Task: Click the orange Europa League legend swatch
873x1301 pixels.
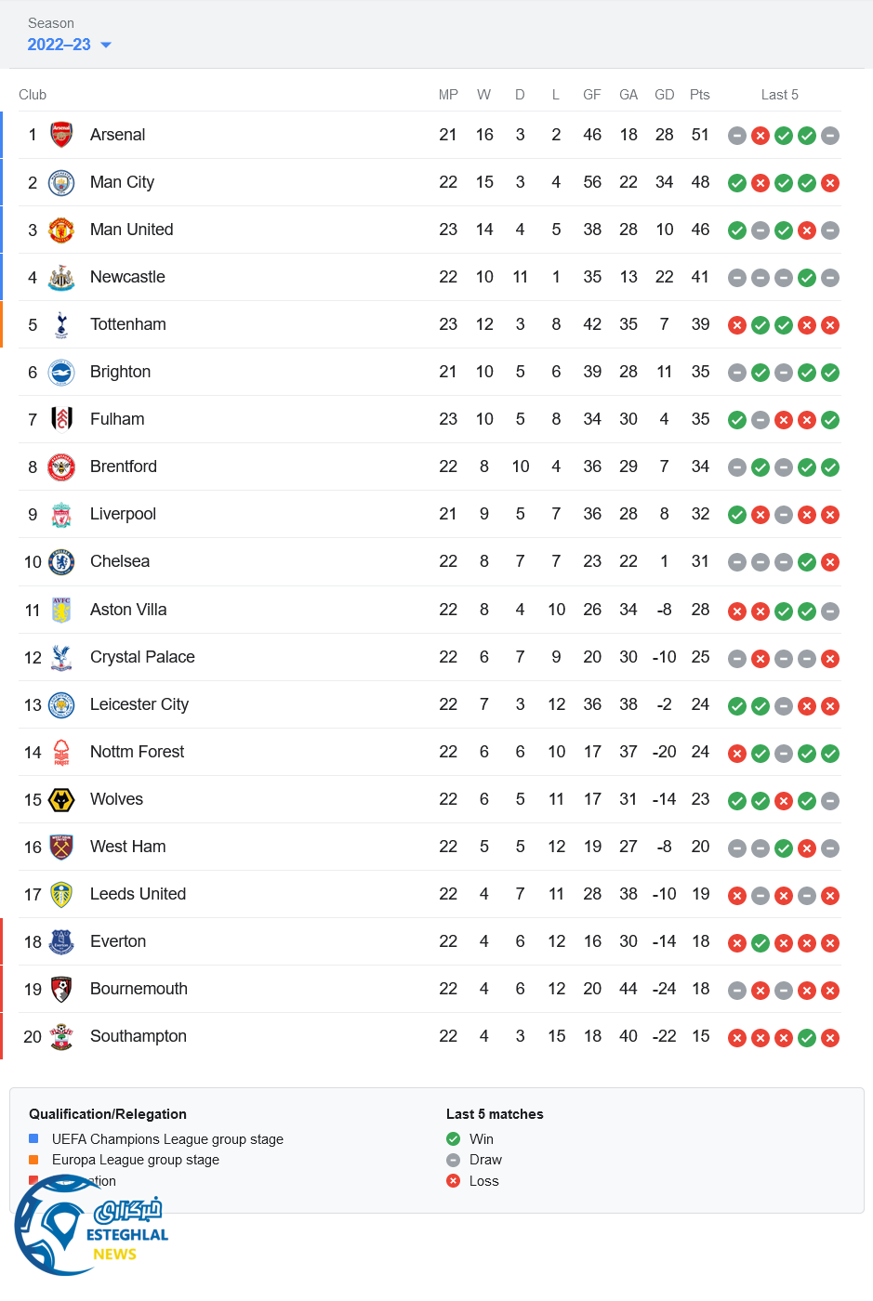Action: tap(33, 1159)
